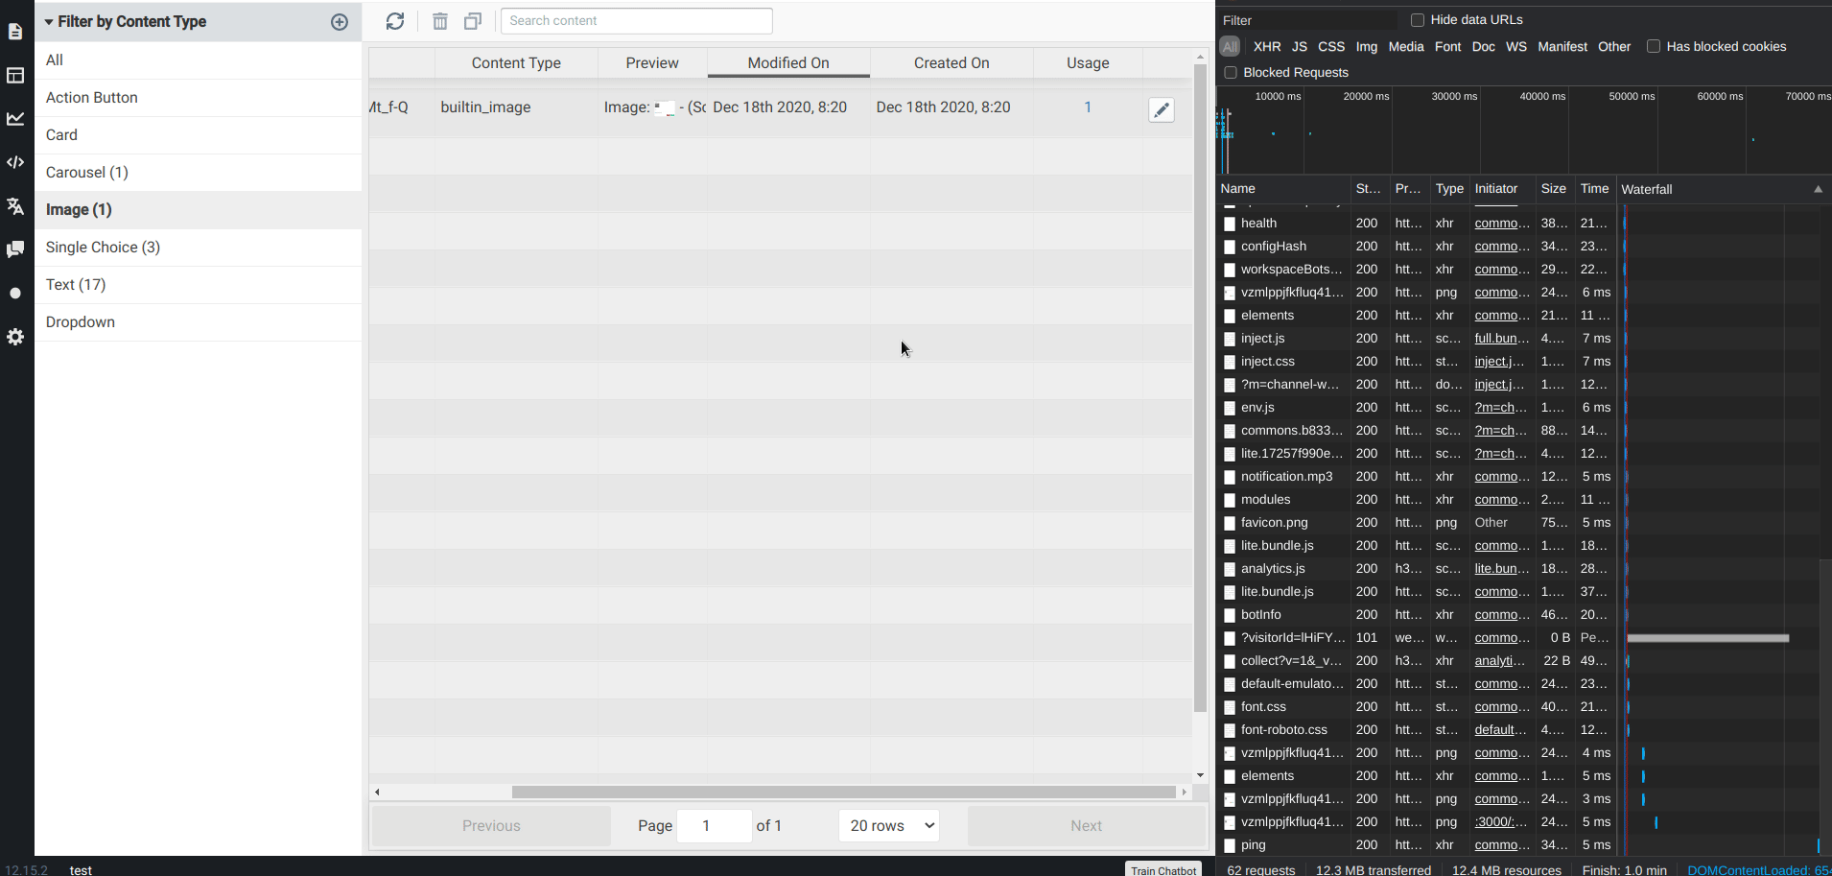Viewport: 1832px width, 876px height.
Task: Filter network requests by WS
Action: pos(1516,46)
